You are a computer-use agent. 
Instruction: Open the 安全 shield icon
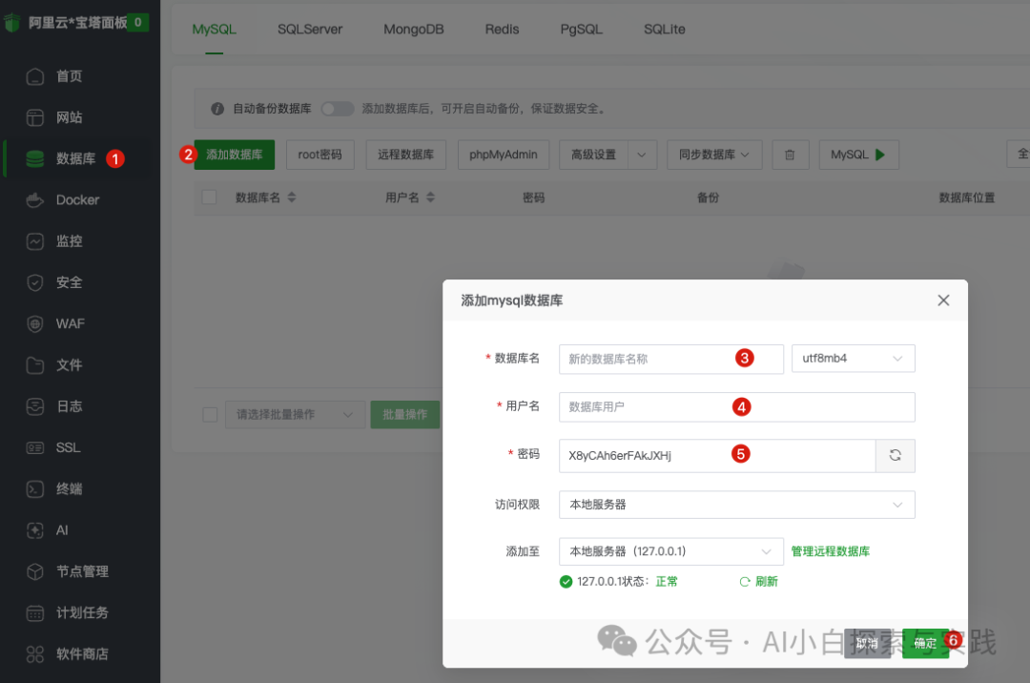tap(35, 282)
